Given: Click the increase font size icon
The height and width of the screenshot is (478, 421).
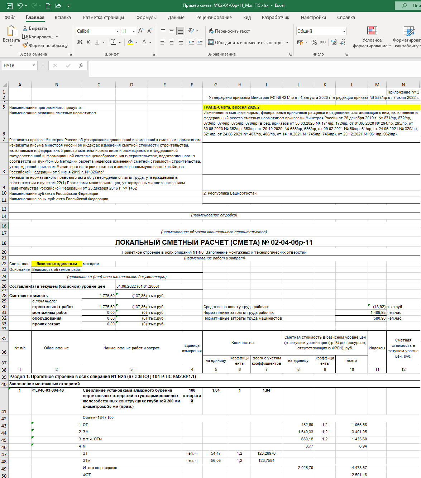Looking at the screenshot, I should pyautogui.click(x=141, y=31).
